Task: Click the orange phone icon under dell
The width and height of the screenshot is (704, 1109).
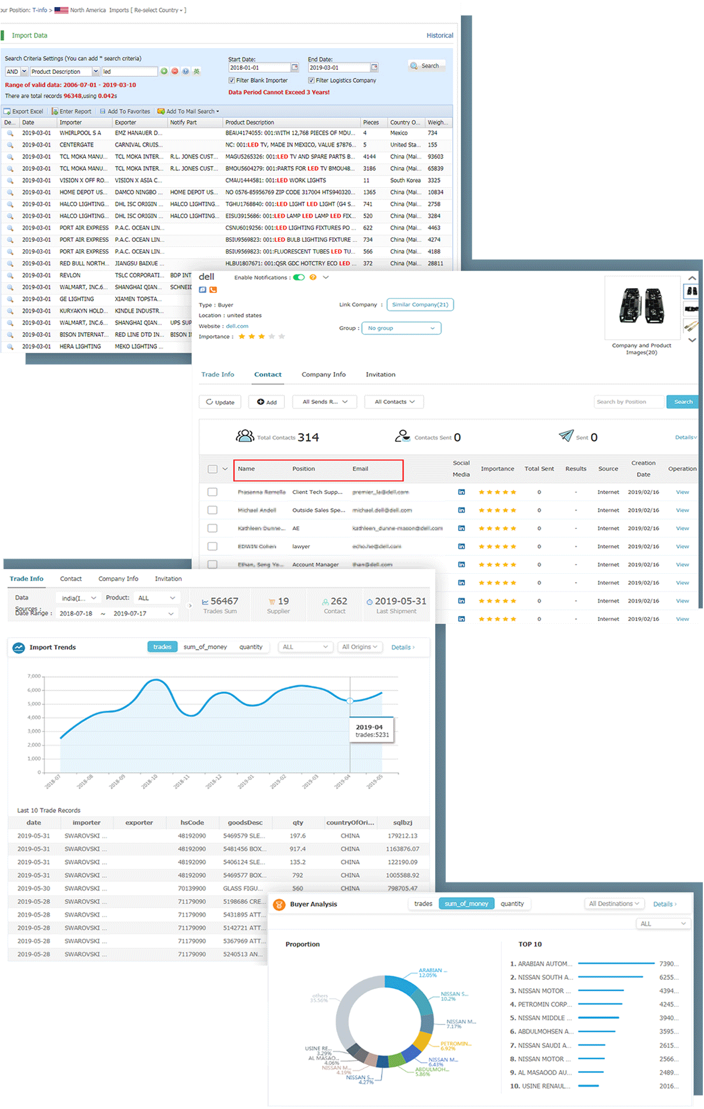Action: 214,290
